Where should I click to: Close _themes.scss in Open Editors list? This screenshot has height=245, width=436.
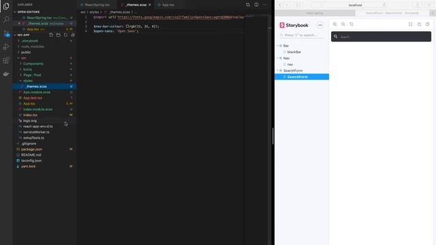[19, 24]
